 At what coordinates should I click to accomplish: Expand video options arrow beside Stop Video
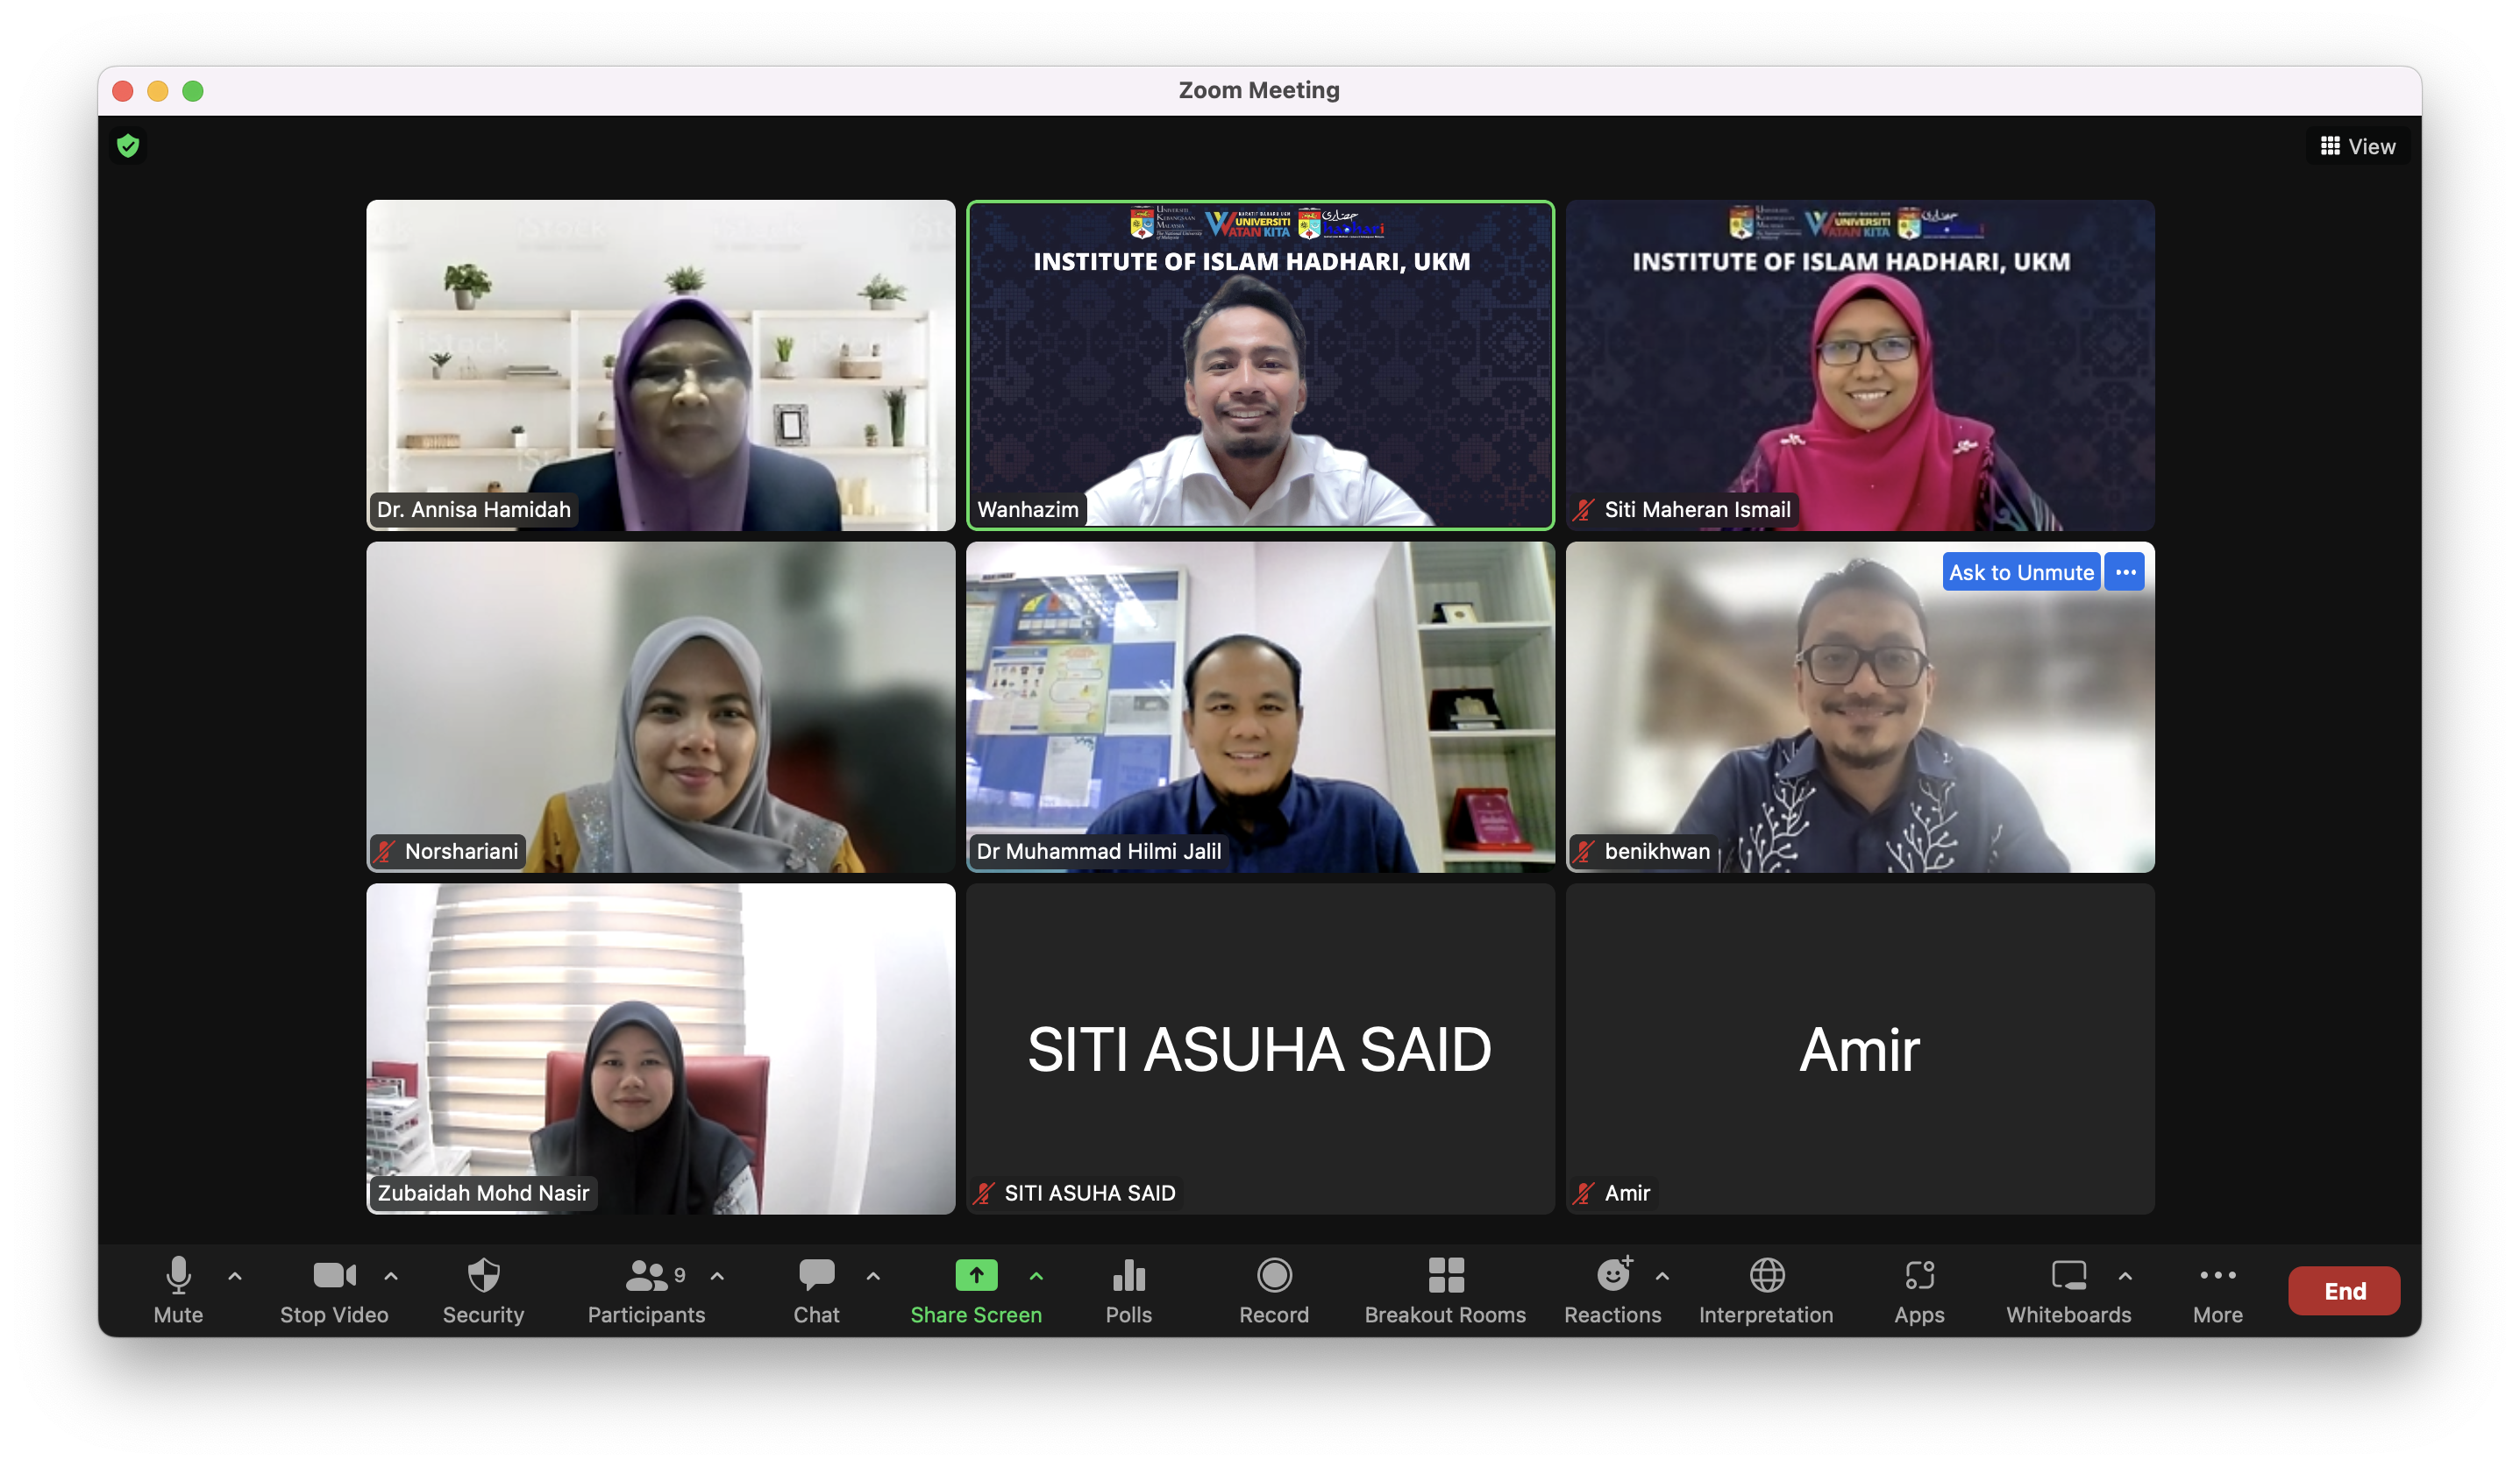pos(391,1276)
